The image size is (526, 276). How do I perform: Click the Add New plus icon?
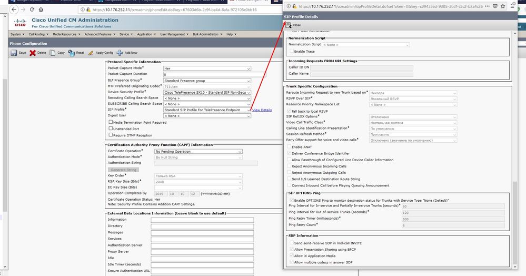[x=120, y=53]
